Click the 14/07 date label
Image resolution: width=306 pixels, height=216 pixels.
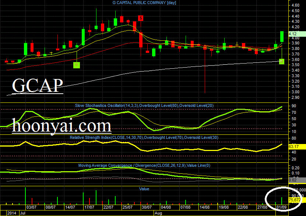pos(70,207)
